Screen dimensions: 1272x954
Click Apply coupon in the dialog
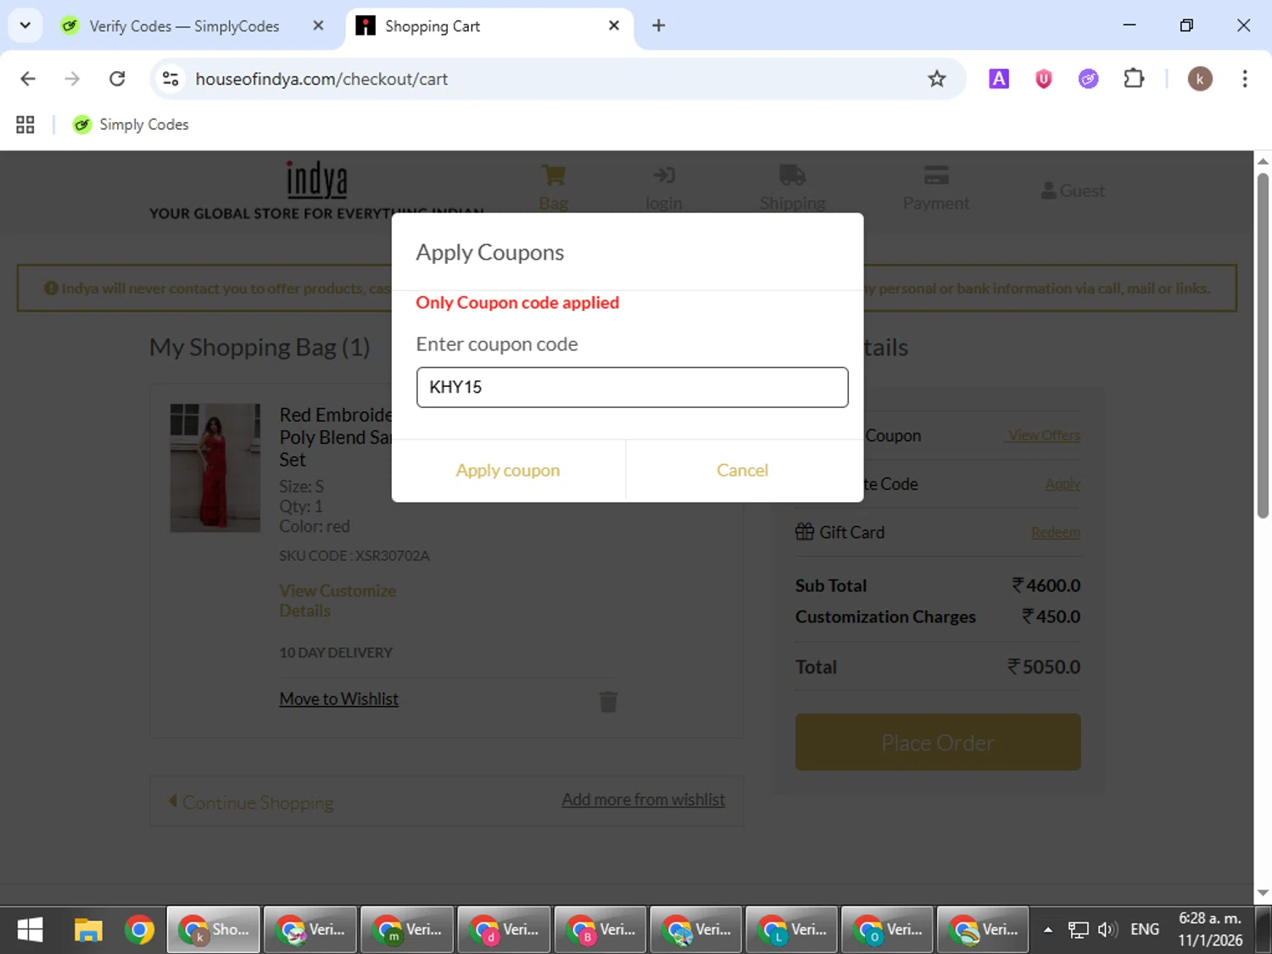coord(507,471)
